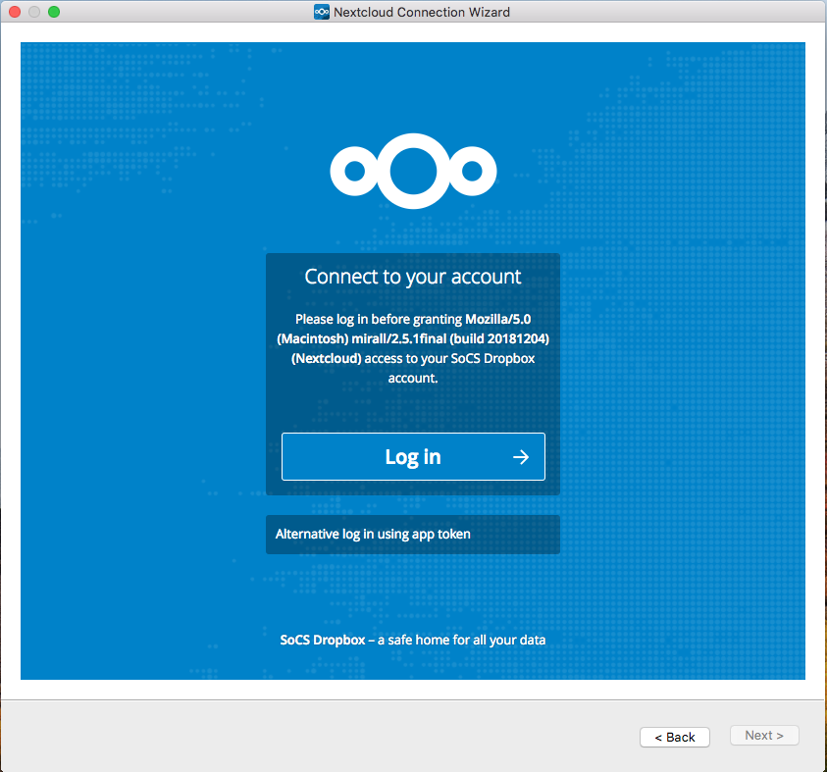Click the a safe home for all your data tagline

click(461, 640)
